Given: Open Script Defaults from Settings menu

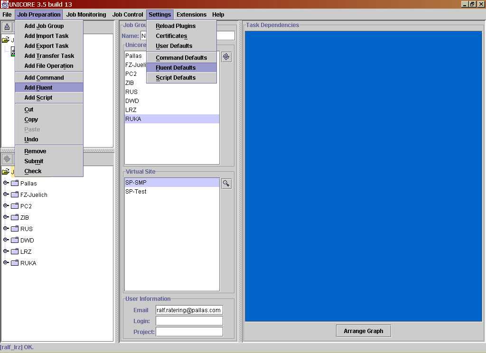Looking at the screenshot, I should [x=182, y=77].
